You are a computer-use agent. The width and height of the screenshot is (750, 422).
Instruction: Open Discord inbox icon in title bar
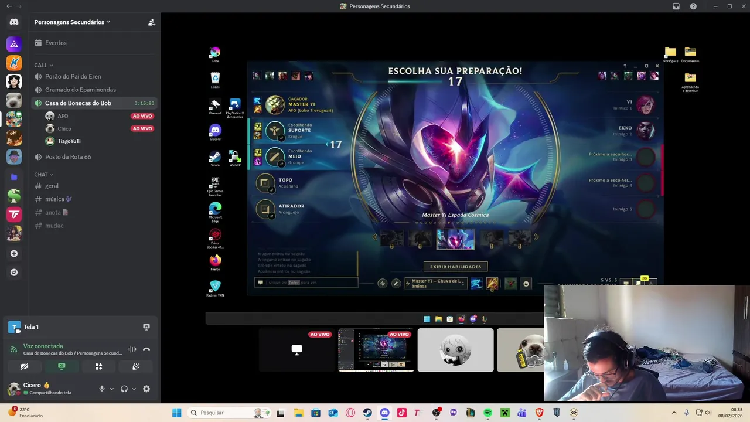click(676, 6)
